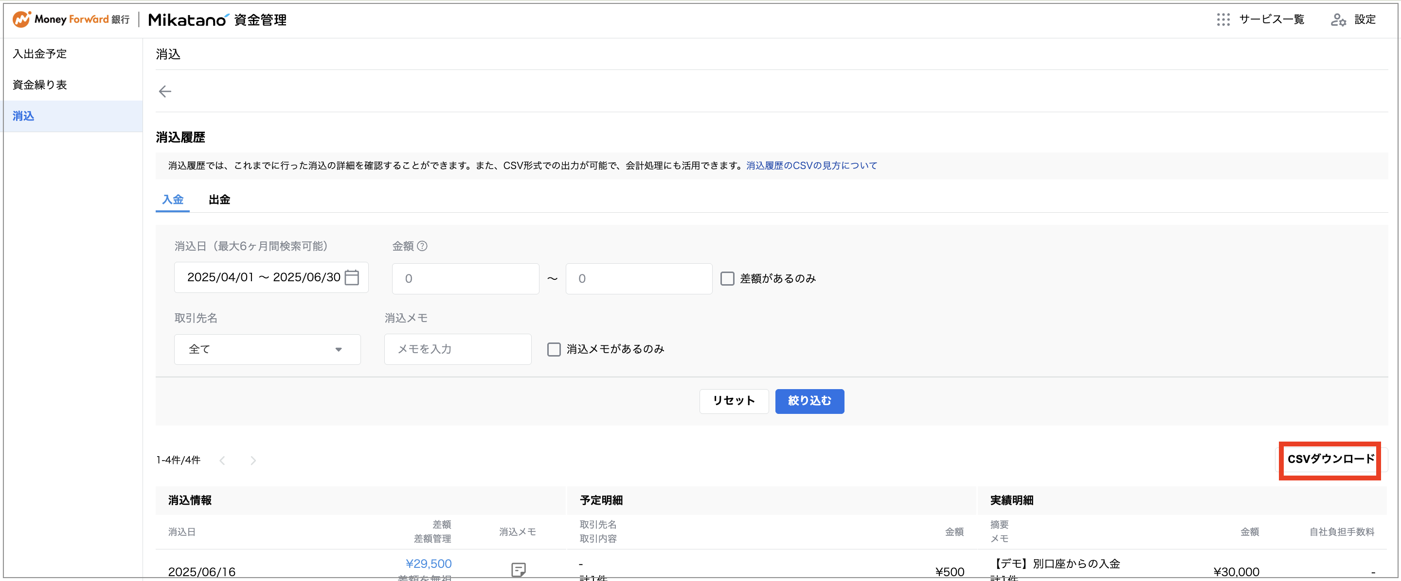
Task: Click 【デモ】別口座からの入金 text
Action: [1055, 564]
